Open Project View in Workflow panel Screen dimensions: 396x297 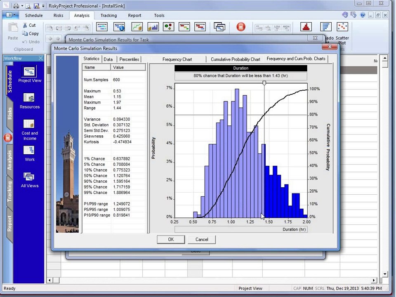point(30,74)
